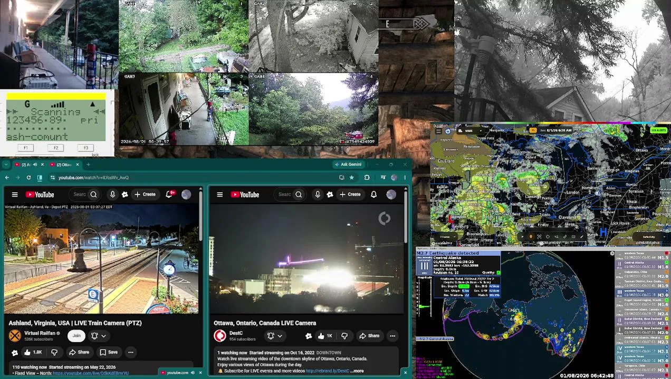The height and width of the screenshot is (379, 671).
Task: Click the YouTube logo in the Ashland pane
Action: pyautogui.click(x=40, y=195)
